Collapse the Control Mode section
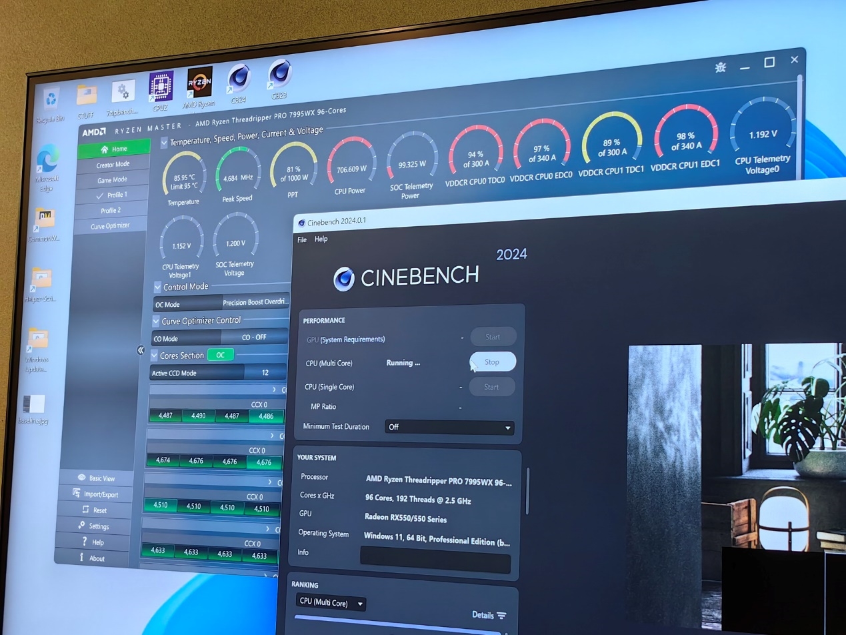Screen dimensions: 846x635 pos(157,287)
